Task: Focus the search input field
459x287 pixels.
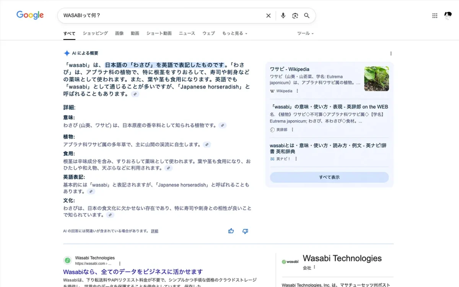Action: pyautogui.click(x=163, y=16)
